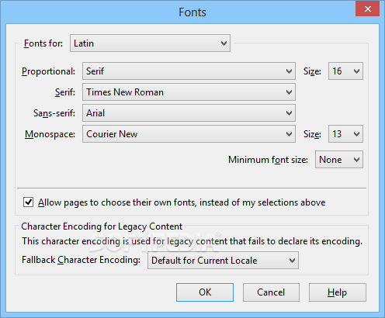Viewport: 385px width, 318px height.
Task: Click the 'Minimum font size:' label
Action: 268,160
